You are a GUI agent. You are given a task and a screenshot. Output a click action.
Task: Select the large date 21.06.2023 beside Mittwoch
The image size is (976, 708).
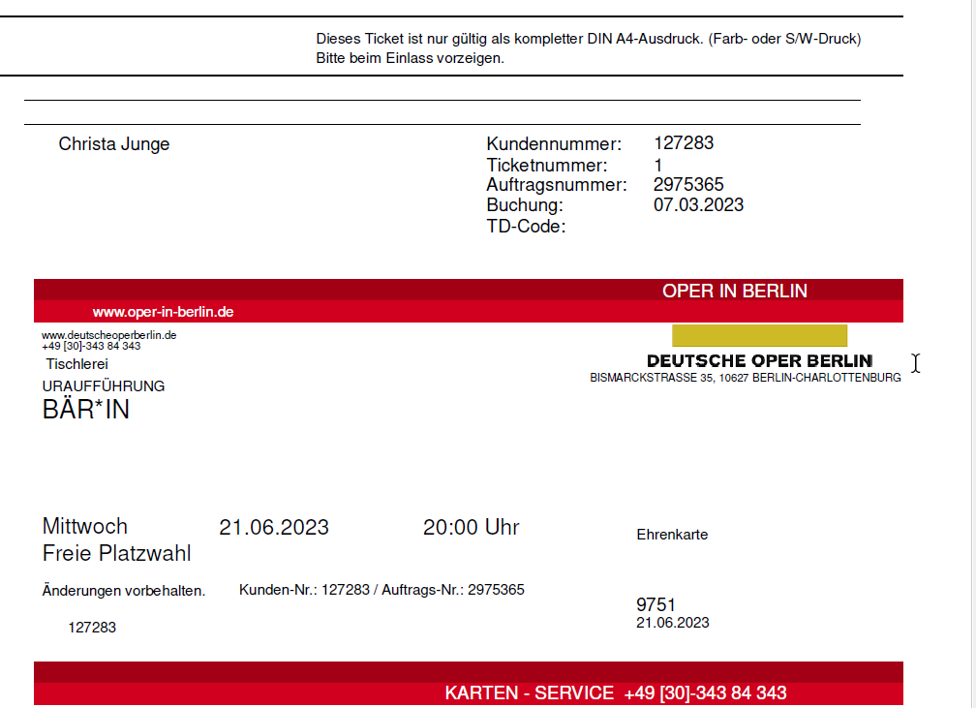tap(274, 528)
